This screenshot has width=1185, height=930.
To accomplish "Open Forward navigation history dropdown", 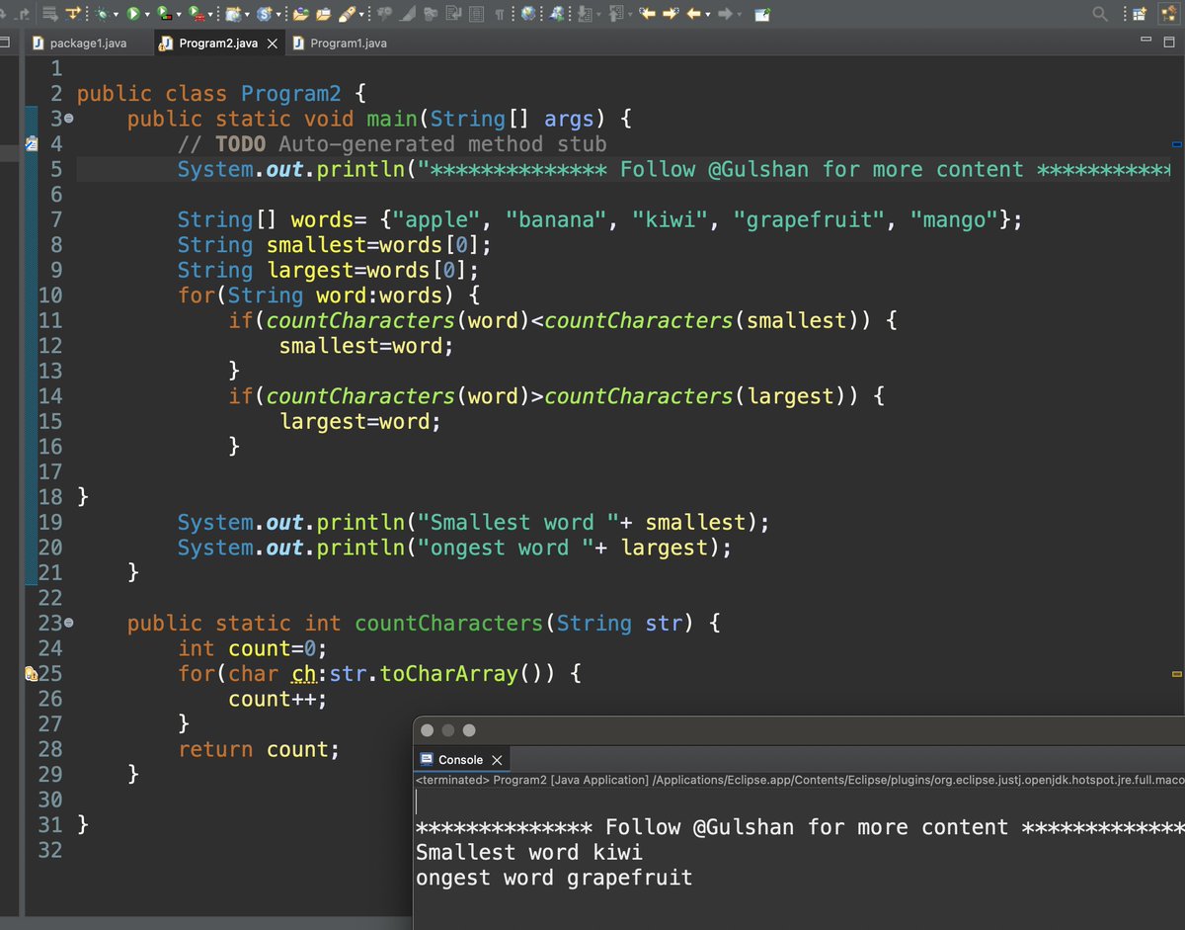I will coord(741,14).
